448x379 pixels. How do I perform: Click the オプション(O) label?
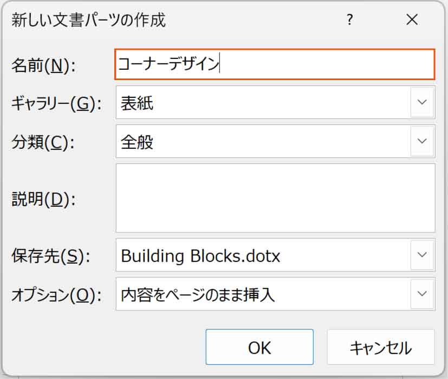coord(56,295)
